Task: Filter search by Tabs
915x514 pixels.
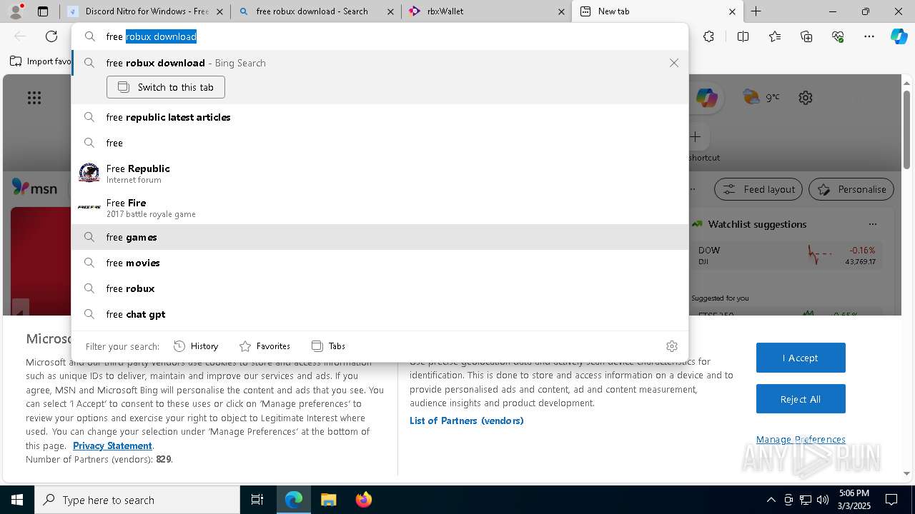Action: click(x=328, y=346)
